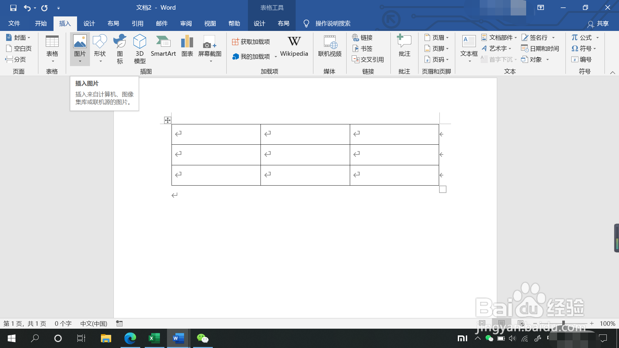
Task: Insert a chart using 图表
Action: click(x=187, y=48)
